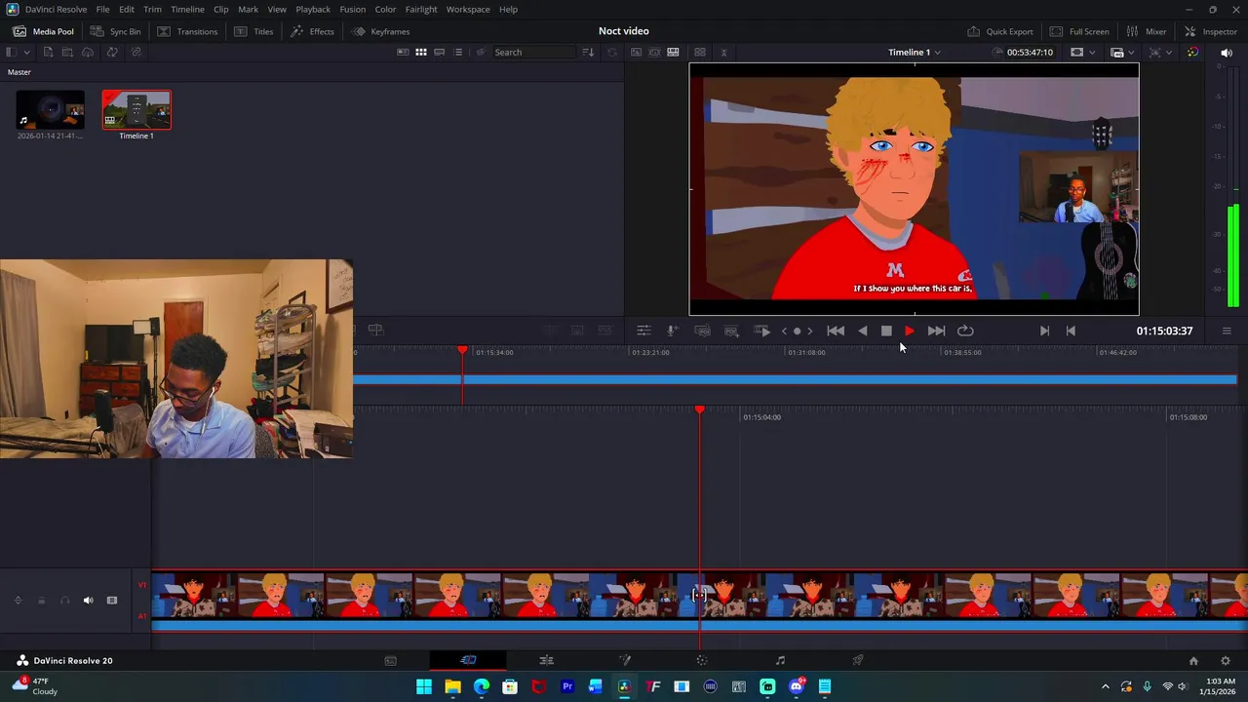
Task: Click the Quick Export button
Action: (999, 31)
